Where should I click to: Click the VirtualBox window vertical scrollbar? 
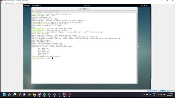[x=152, y=42]
